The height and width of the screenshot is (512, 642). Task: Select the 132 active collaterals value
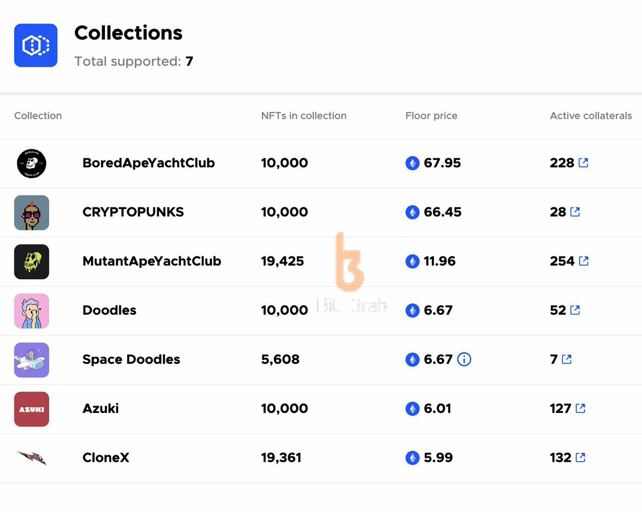[x=561, y=458]
